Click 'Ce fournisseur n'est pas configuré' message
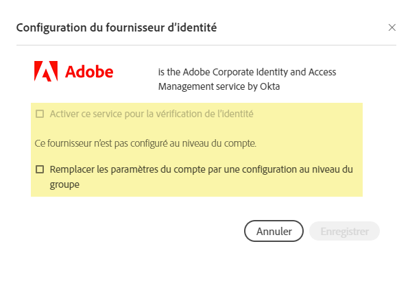This screenshot has width=410, height=281. (145, 143)
